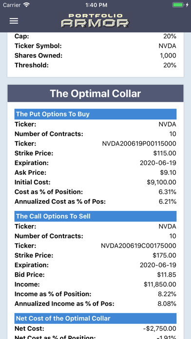Tap the -$2,750.00 net cost value
The width and height of the screenshot is (191, 339).
point(160,329)
